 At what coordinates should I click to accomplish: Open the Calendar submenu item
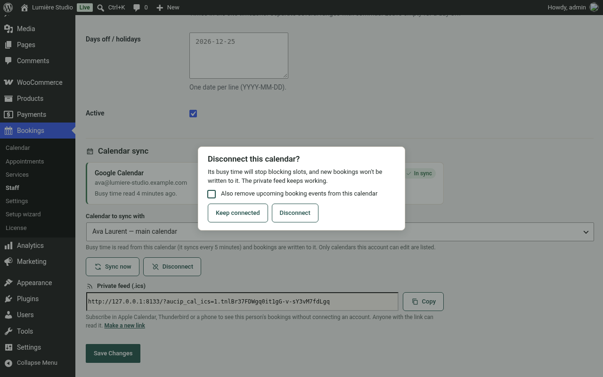pos(18,148)
